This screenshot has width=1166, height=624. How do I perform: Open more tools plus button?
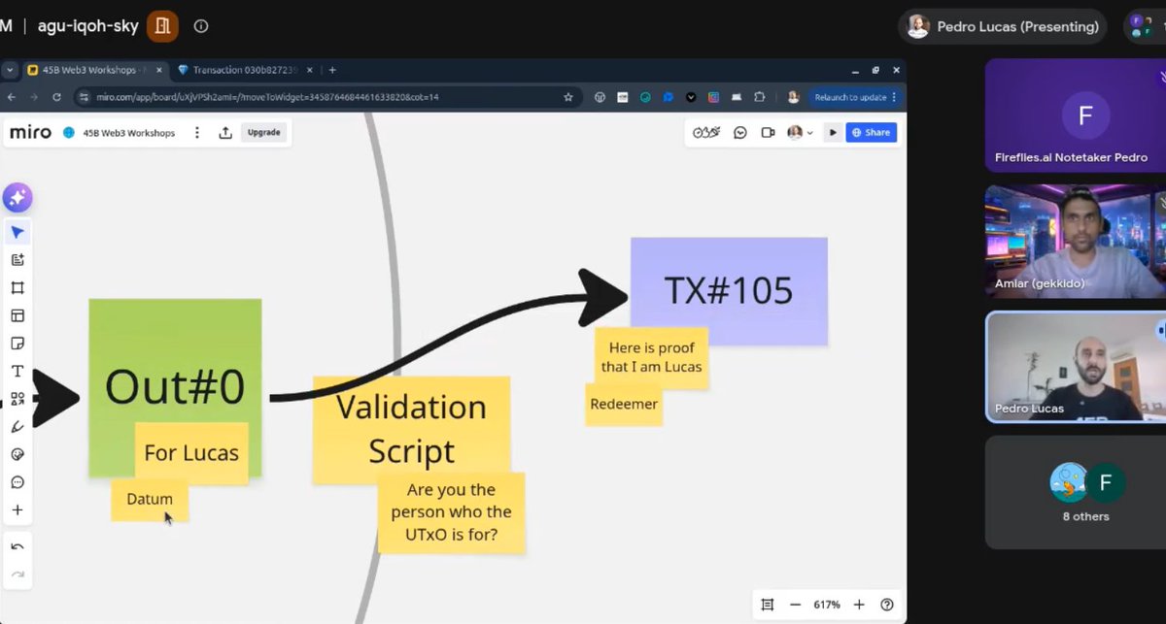tap(17, 510)
